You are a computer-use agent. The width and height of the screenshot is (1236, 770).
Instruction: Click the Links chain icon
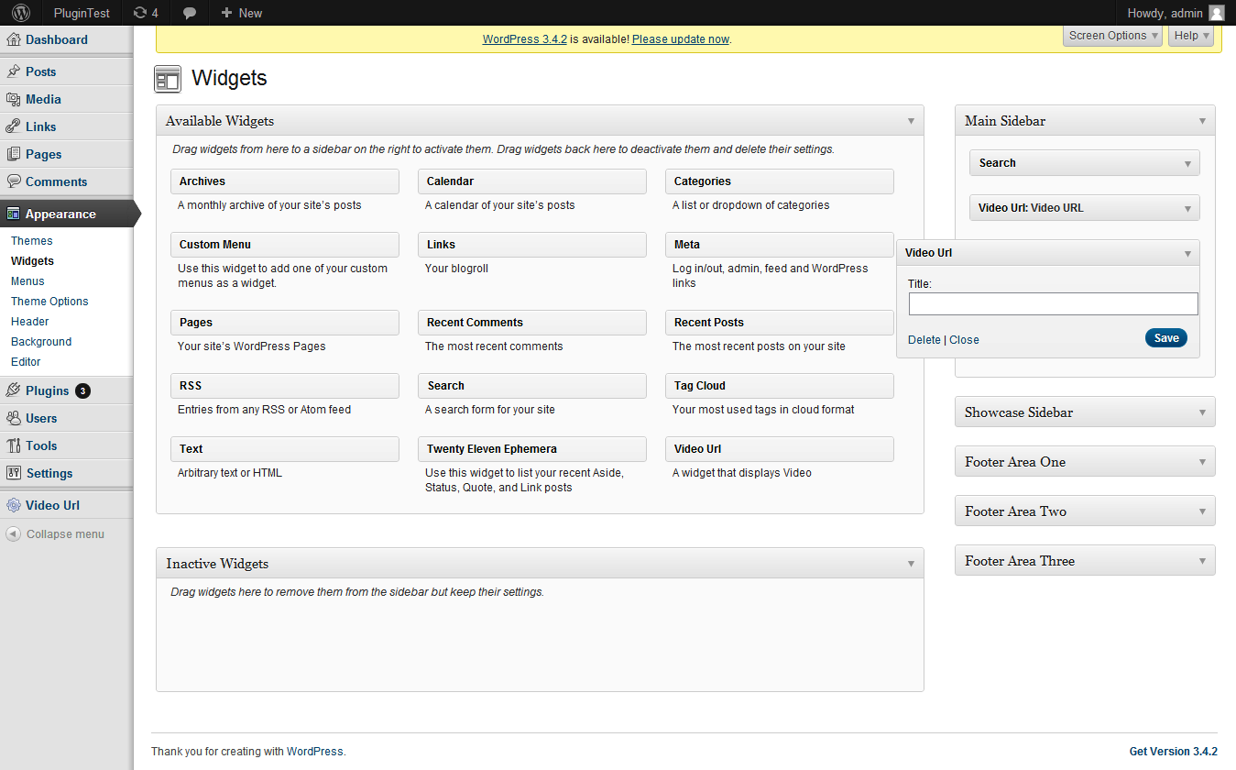[x=14, y=126]
